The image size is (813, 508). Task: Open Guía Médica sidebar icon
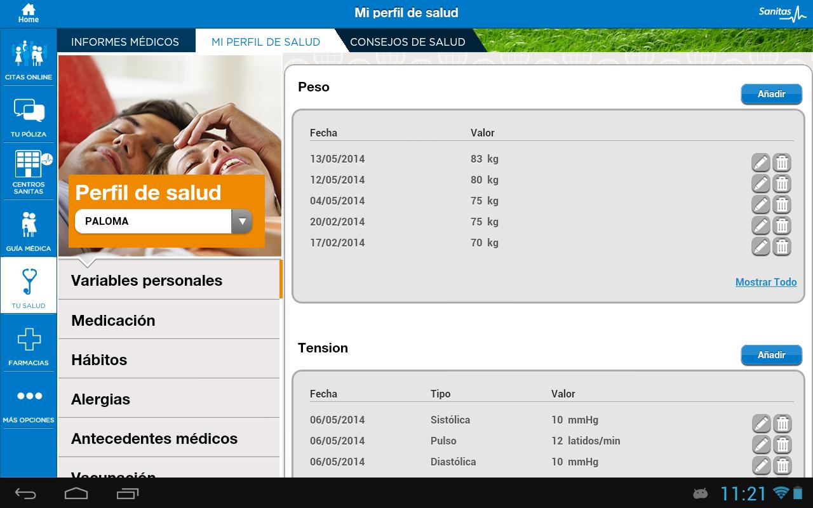coord(29,230)
